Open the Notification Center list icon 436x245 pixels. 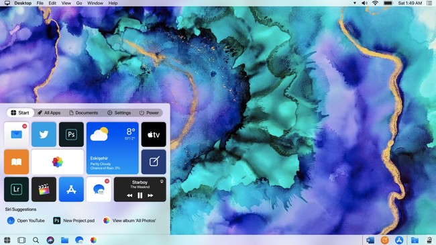429,3
